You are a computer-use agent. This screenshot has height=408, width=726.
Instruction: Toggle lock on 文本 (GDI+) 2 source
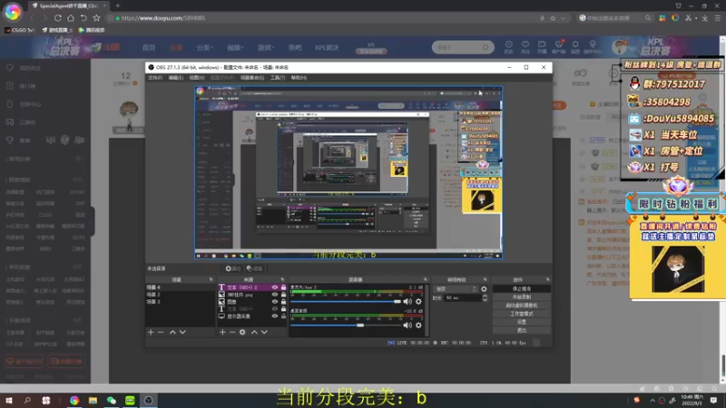coord(283,287)
